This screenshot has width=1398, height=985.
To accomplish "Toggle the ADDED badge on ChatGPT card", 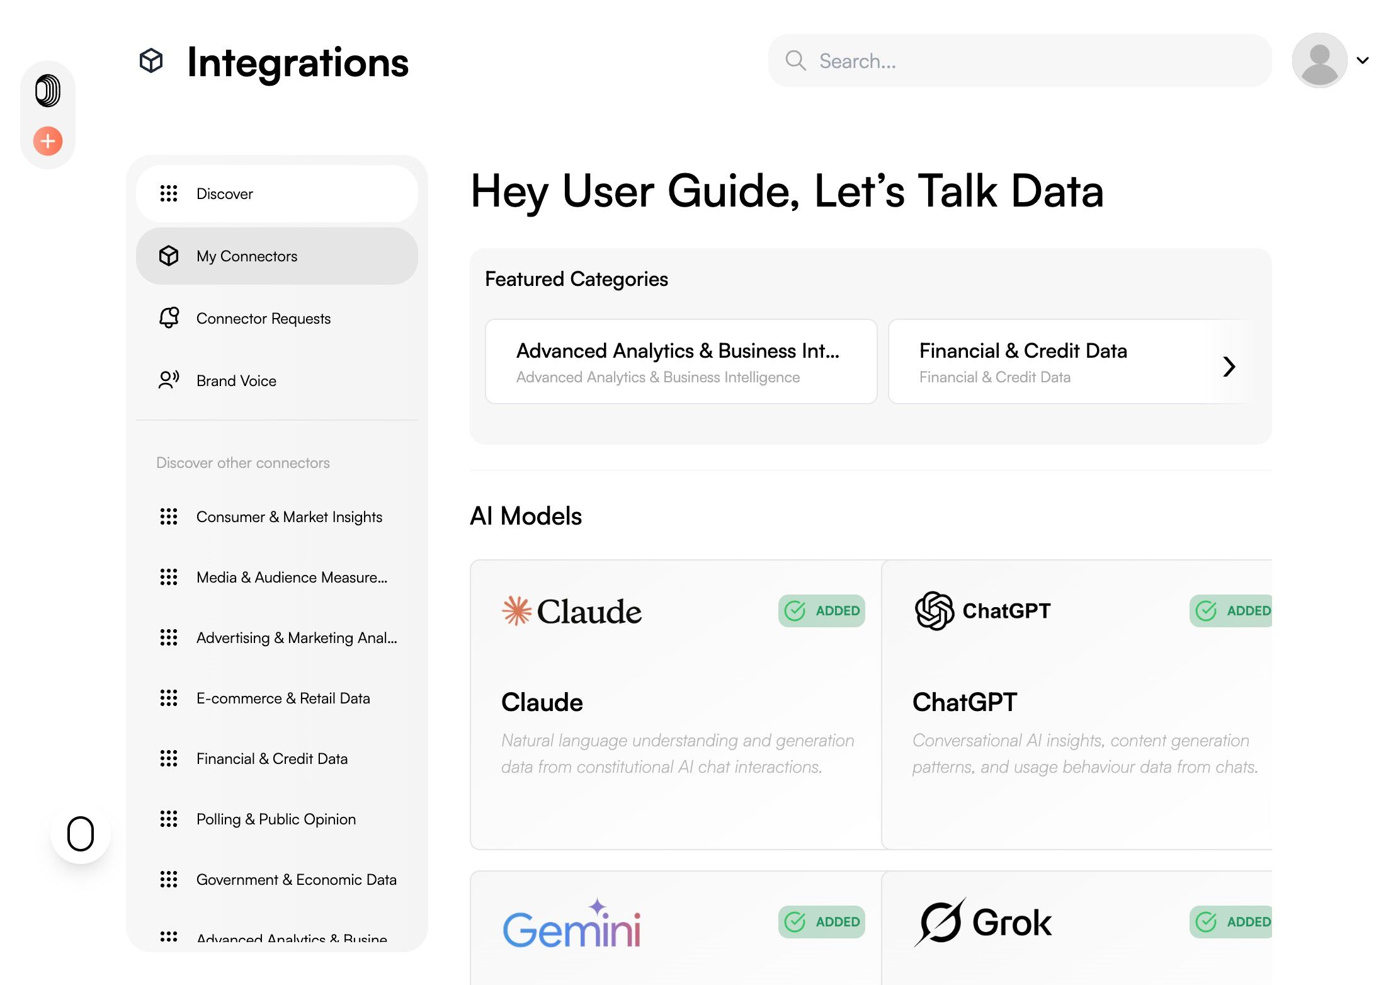I will pos(1232,611).
